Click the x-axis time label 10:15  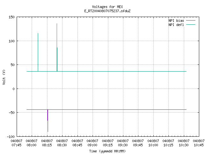168,145
